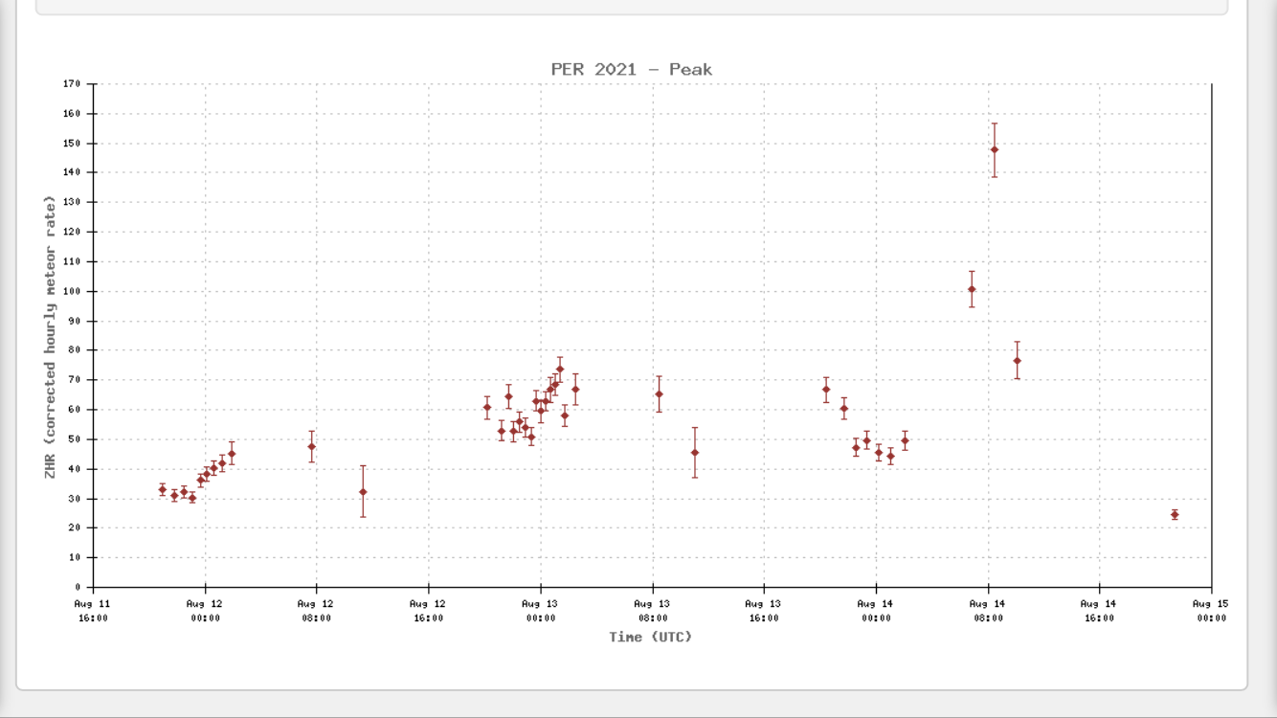1277x718 pixels.
Task: Click the 'Aug 15 00:00' x-axis tick label
Action: click(x=1210, y=611)
